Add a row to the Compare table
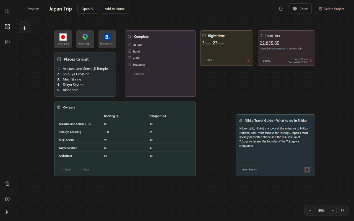Screen dimensions: 354x221 click(85, 170)
